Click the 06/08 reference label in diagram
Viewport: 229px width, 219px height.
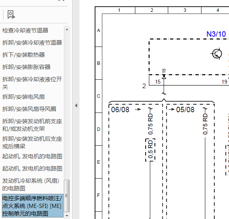coord(120,109)
